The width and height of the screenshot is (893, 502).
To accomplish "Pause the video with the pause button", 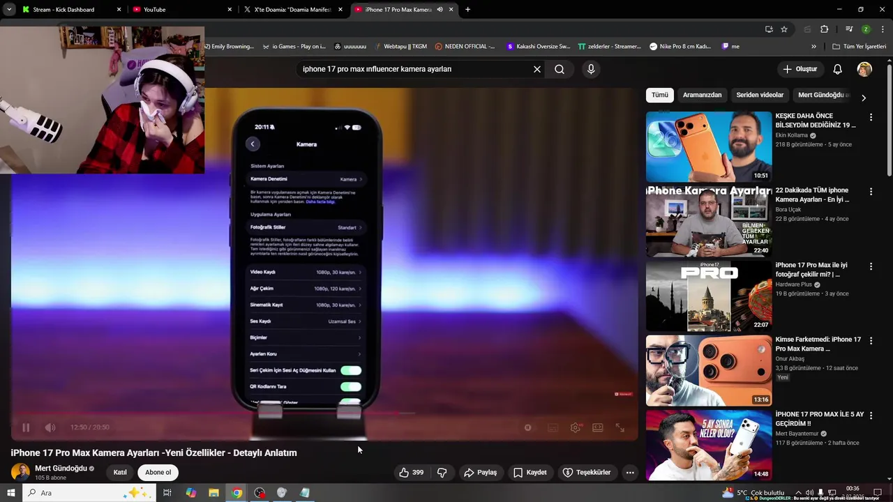I will [x=26, y=427].
